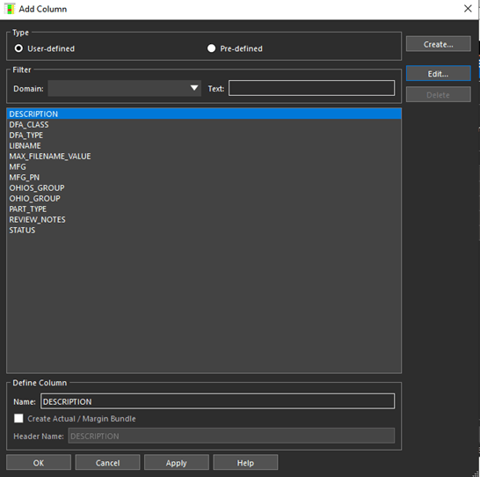This screenshot has width=480, height=477.
Task: Close the Add Column dialog
Action: 468,9
